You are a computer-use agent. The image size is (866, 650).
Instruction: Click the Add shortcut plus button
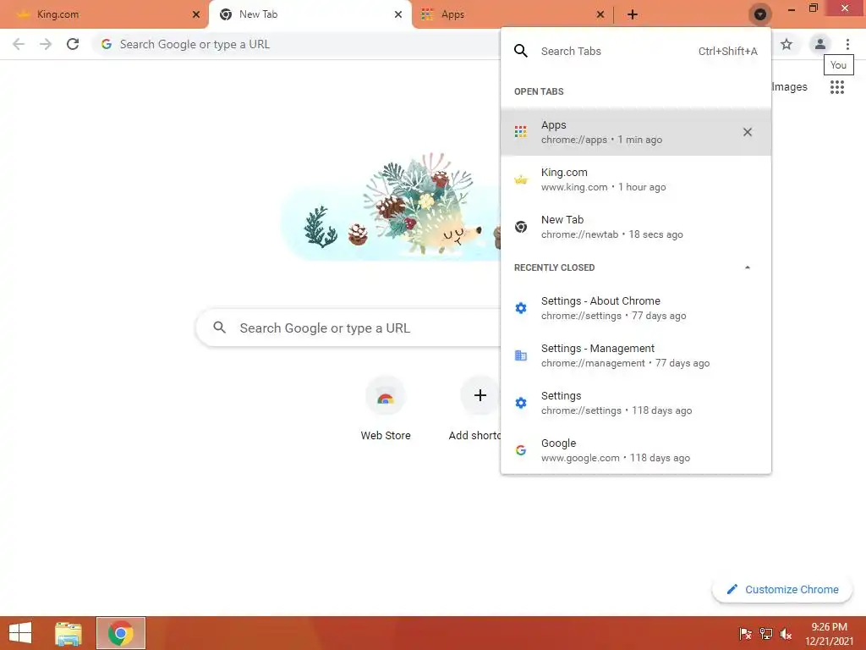[x=480, y=395]
